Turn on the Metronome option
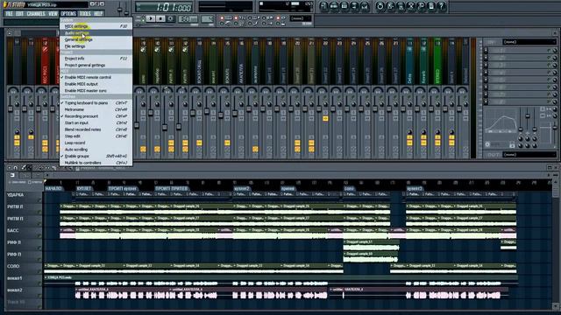 tap(96, 109)
